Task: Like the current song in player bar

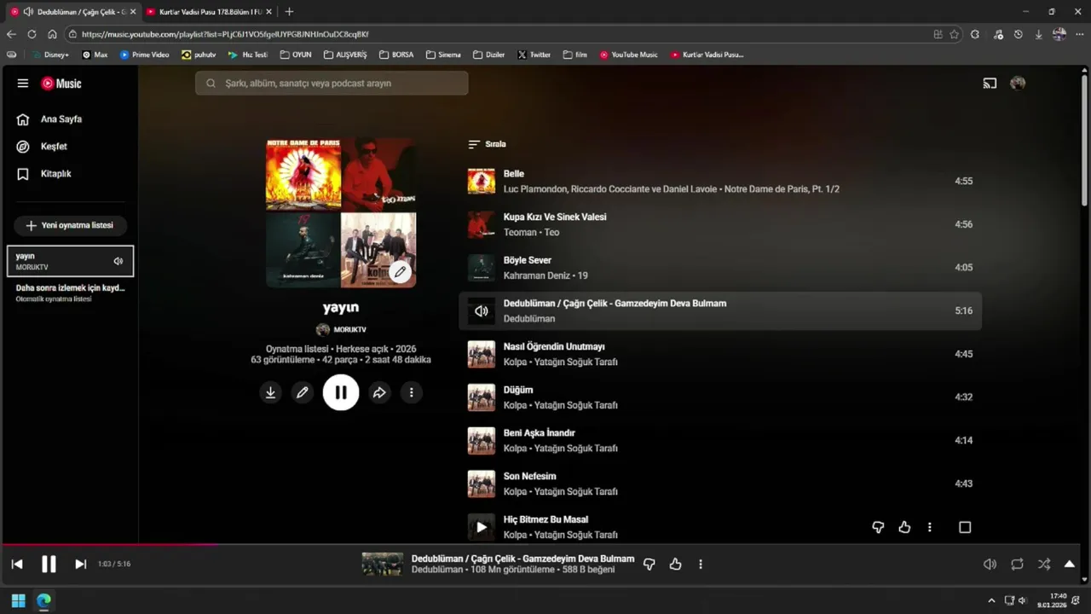Action: click(675, 565)
